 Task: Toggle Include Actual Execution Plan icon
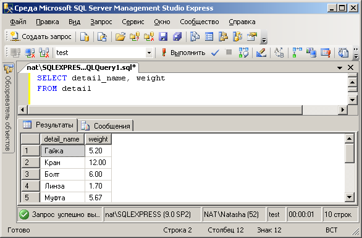point(297,53)
